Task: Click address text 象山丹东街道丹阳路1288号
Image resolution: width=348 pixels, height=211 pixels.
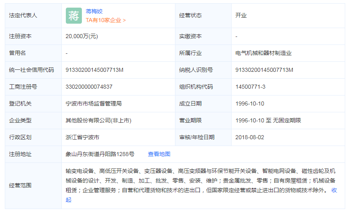Action: pos(100,154)
